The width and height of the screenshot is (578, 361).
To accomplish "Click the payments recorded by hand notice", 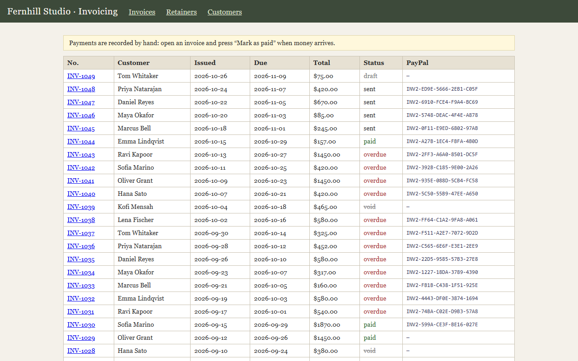I will click(289, 43).
